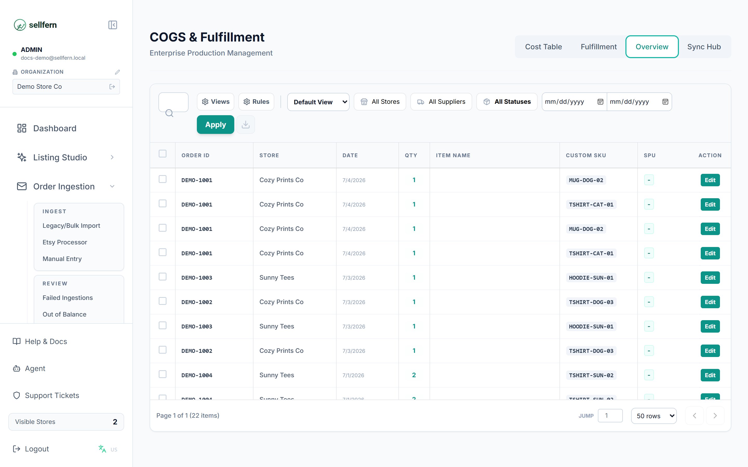Edit organization pencil icon
The image size is (748, 467).
pyautogui.click(x=117, y=72)
